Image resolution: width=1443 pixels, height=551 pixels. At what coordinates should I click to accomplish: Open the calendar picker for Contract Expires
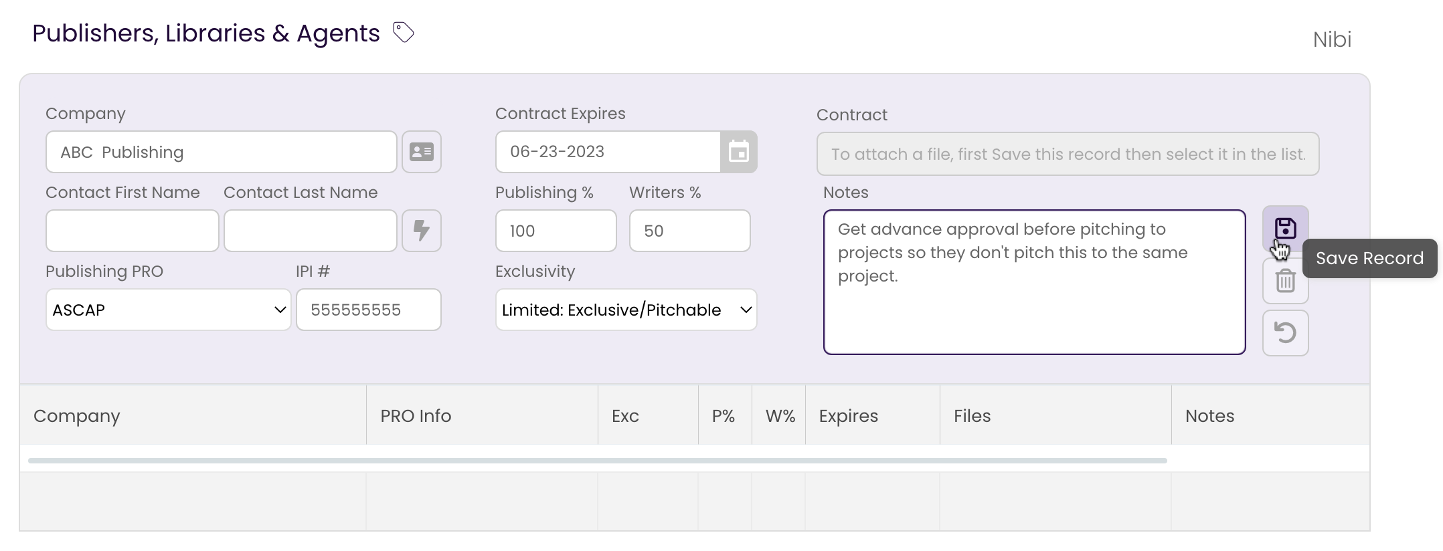[739, 152]
